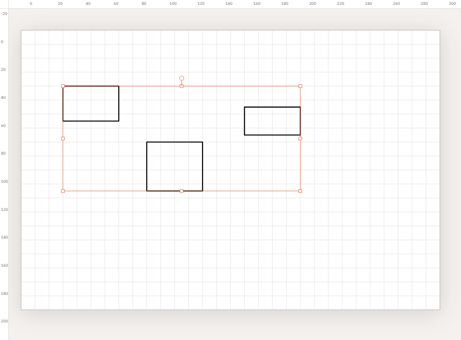461x340 pixels.
Task: Select the right-side black rectangle
Action: (272, 121)
